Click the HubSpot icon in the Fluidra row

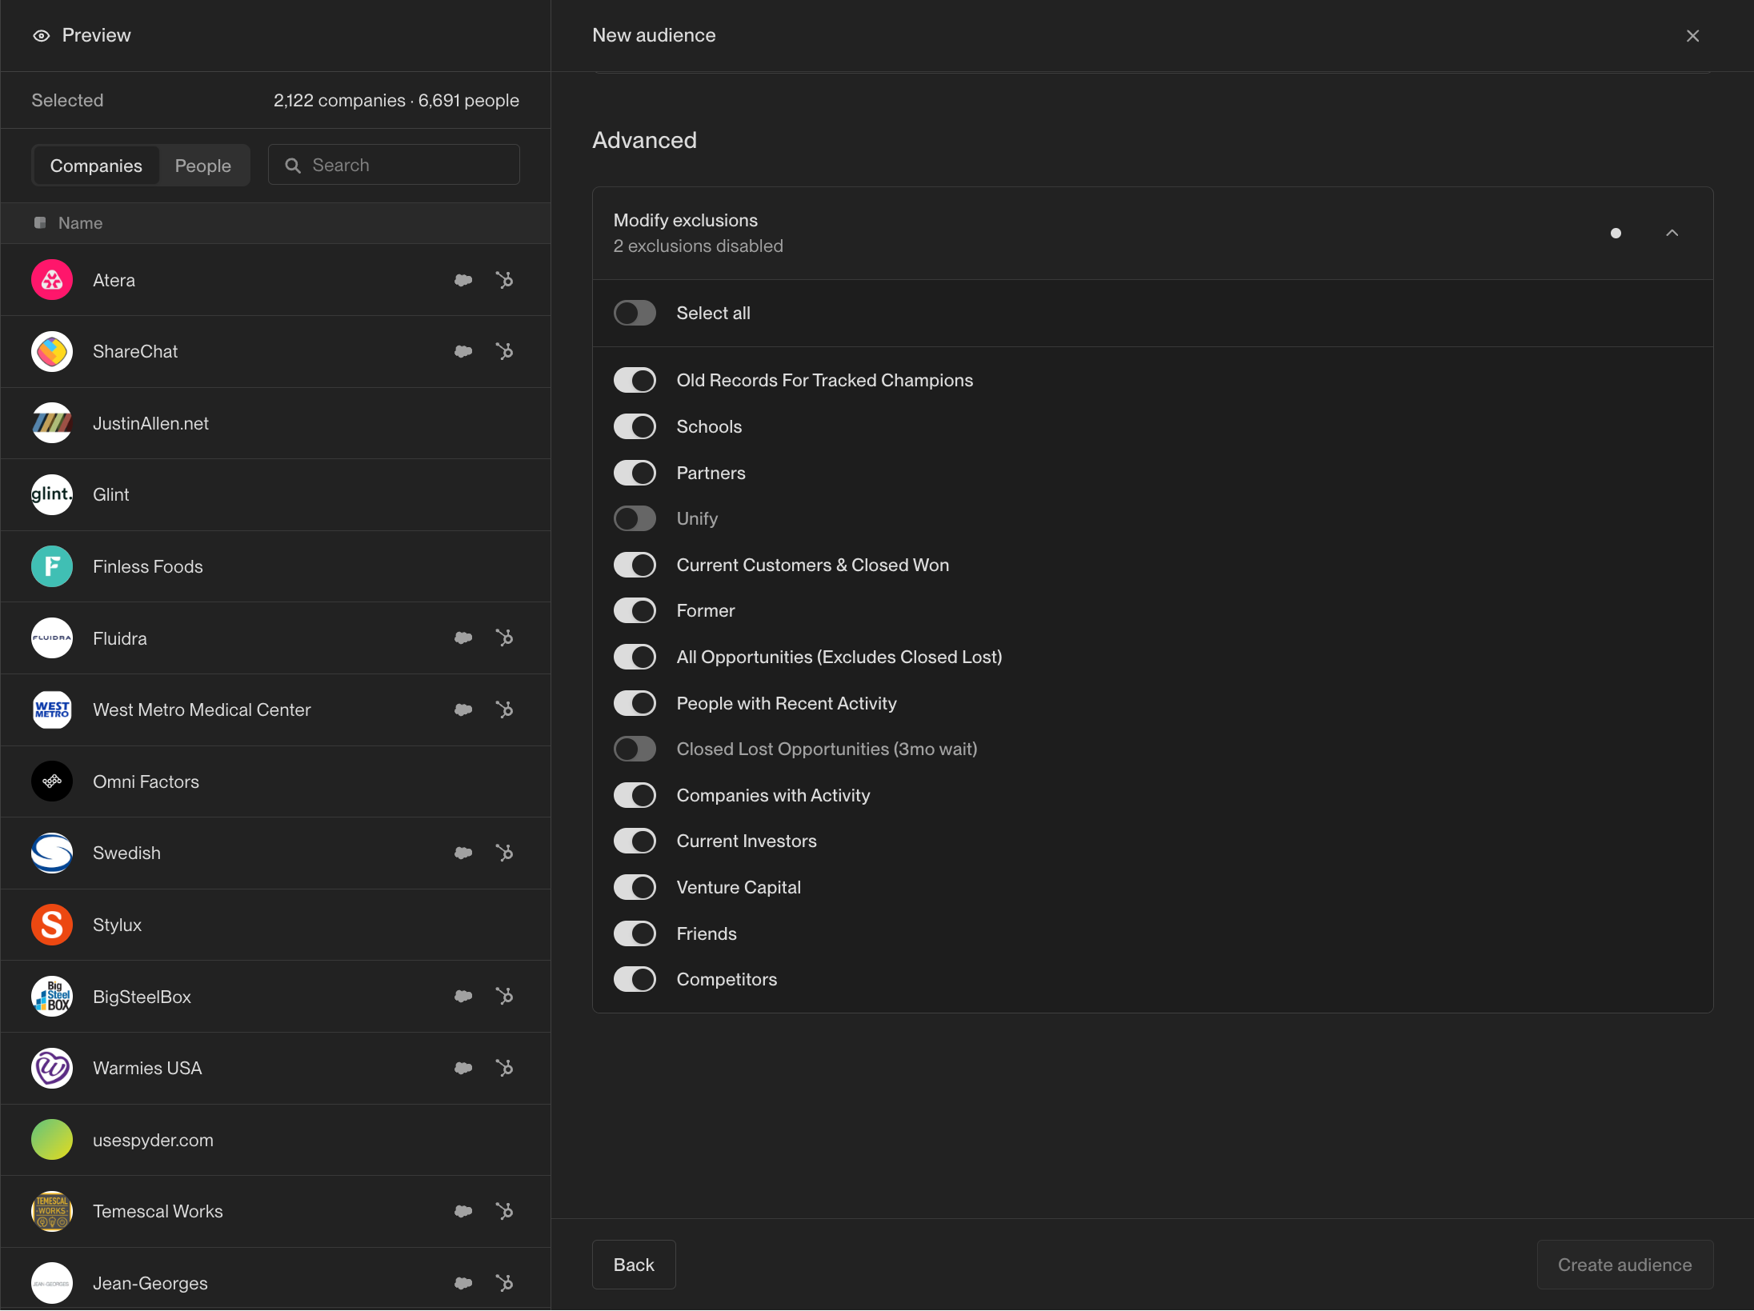504,638
